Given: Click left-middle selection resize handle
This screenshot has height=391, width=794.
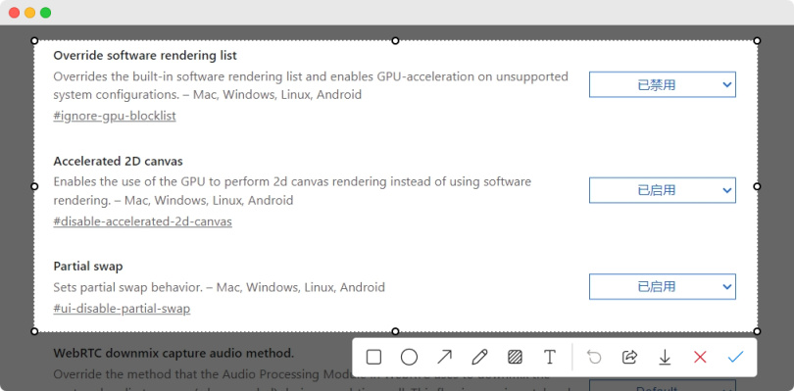Looking at the screenshot, I should click(x=34, y=186).
